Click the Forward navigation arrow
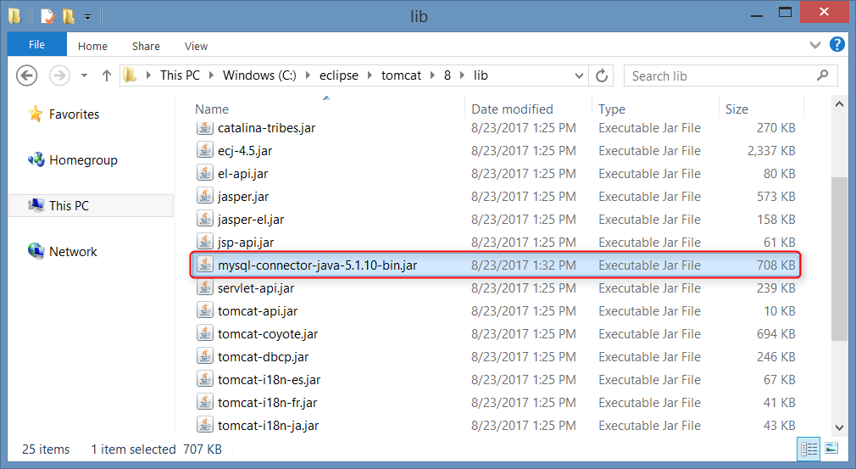 coord(59,75)
